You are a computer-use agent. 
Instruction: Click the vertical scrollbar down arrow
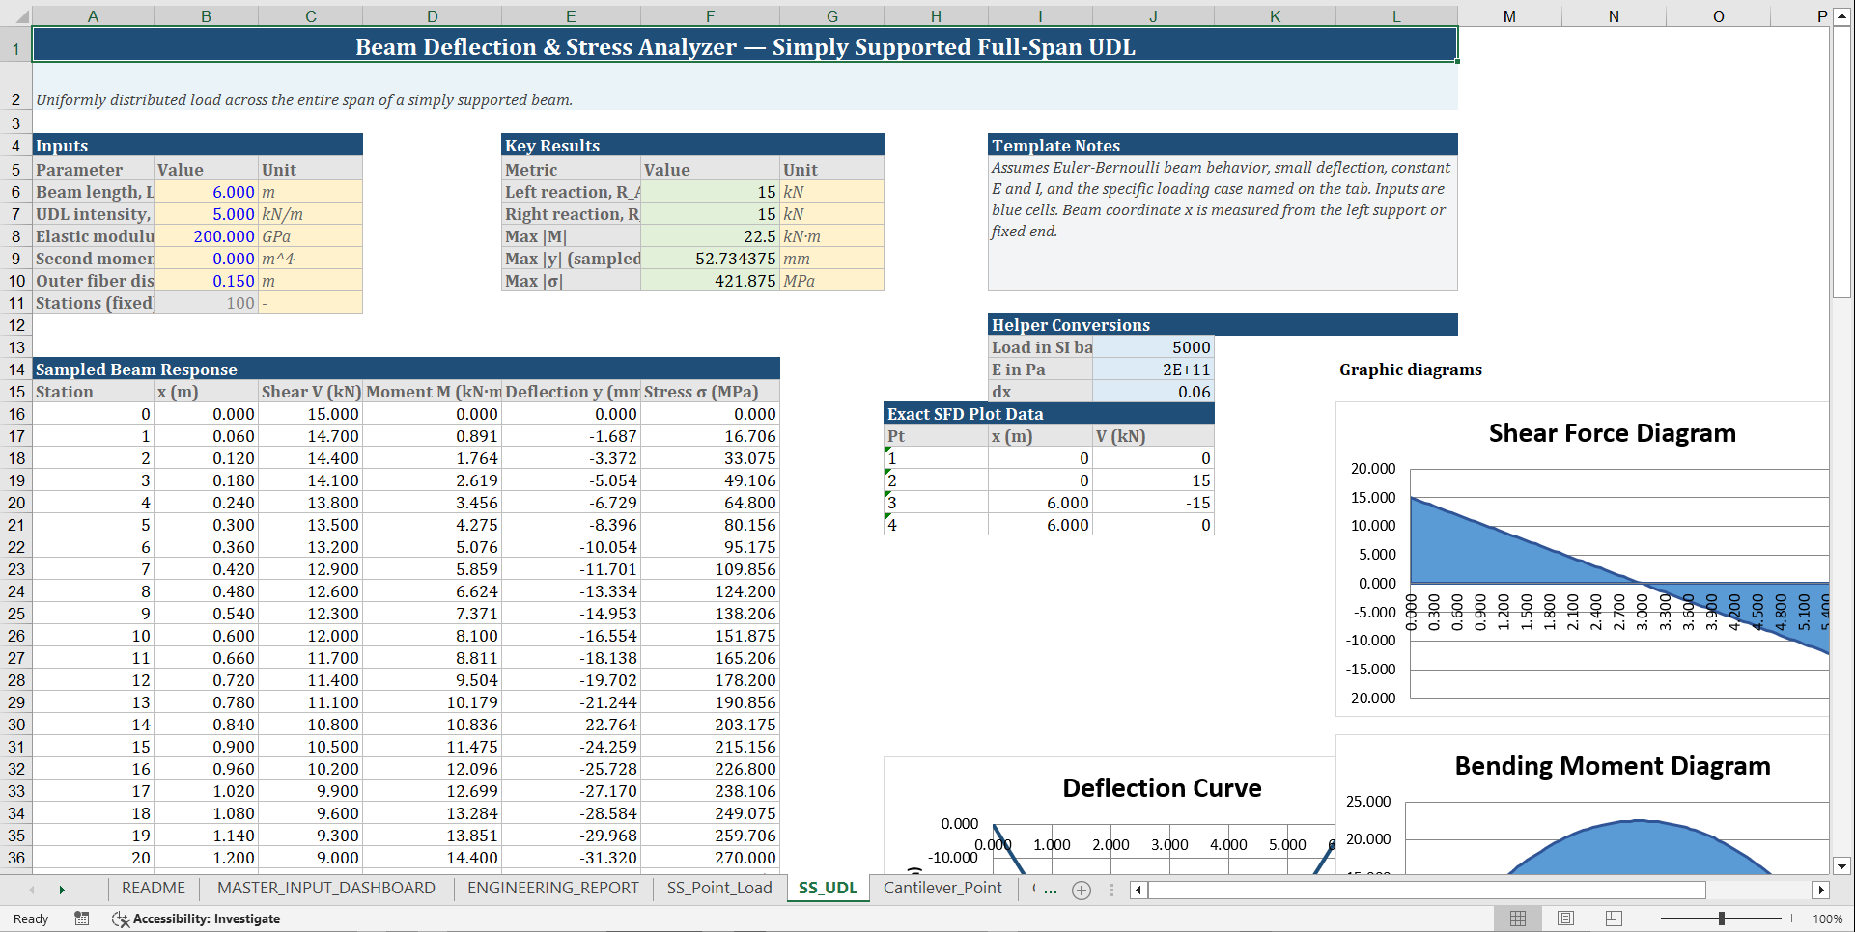[1840, 866]
